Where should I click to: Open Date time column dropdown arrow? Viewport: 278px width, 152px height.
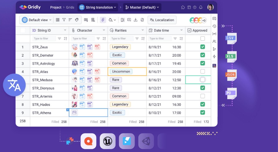tap(181, 30)
